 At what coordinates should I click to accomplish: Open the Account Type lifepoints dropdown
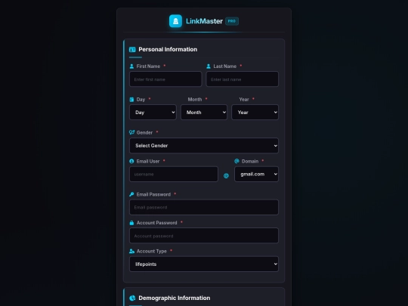click(x=204, y=264)
